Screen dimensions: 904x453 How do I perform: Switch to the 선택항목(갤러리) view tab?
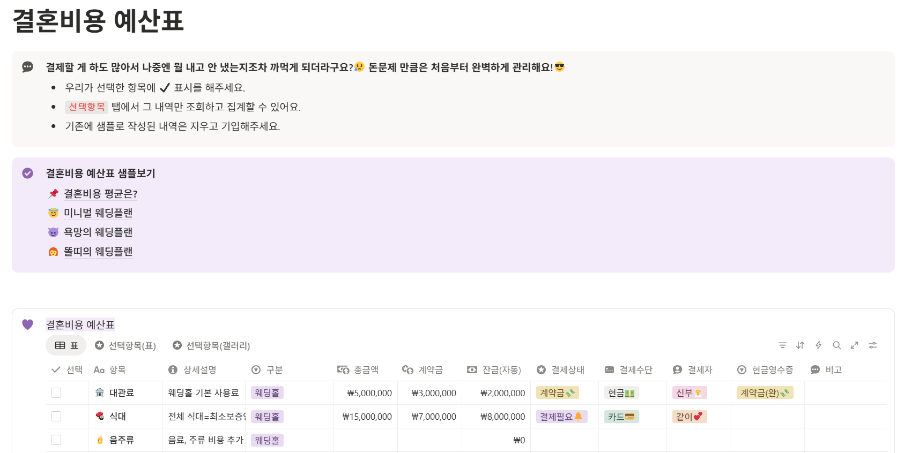(211, 345)
